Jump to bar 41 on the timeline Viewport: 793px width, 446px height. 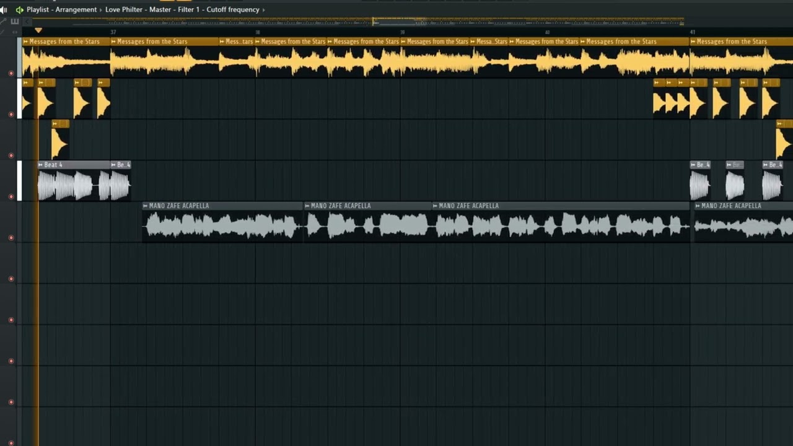[692, 32]
